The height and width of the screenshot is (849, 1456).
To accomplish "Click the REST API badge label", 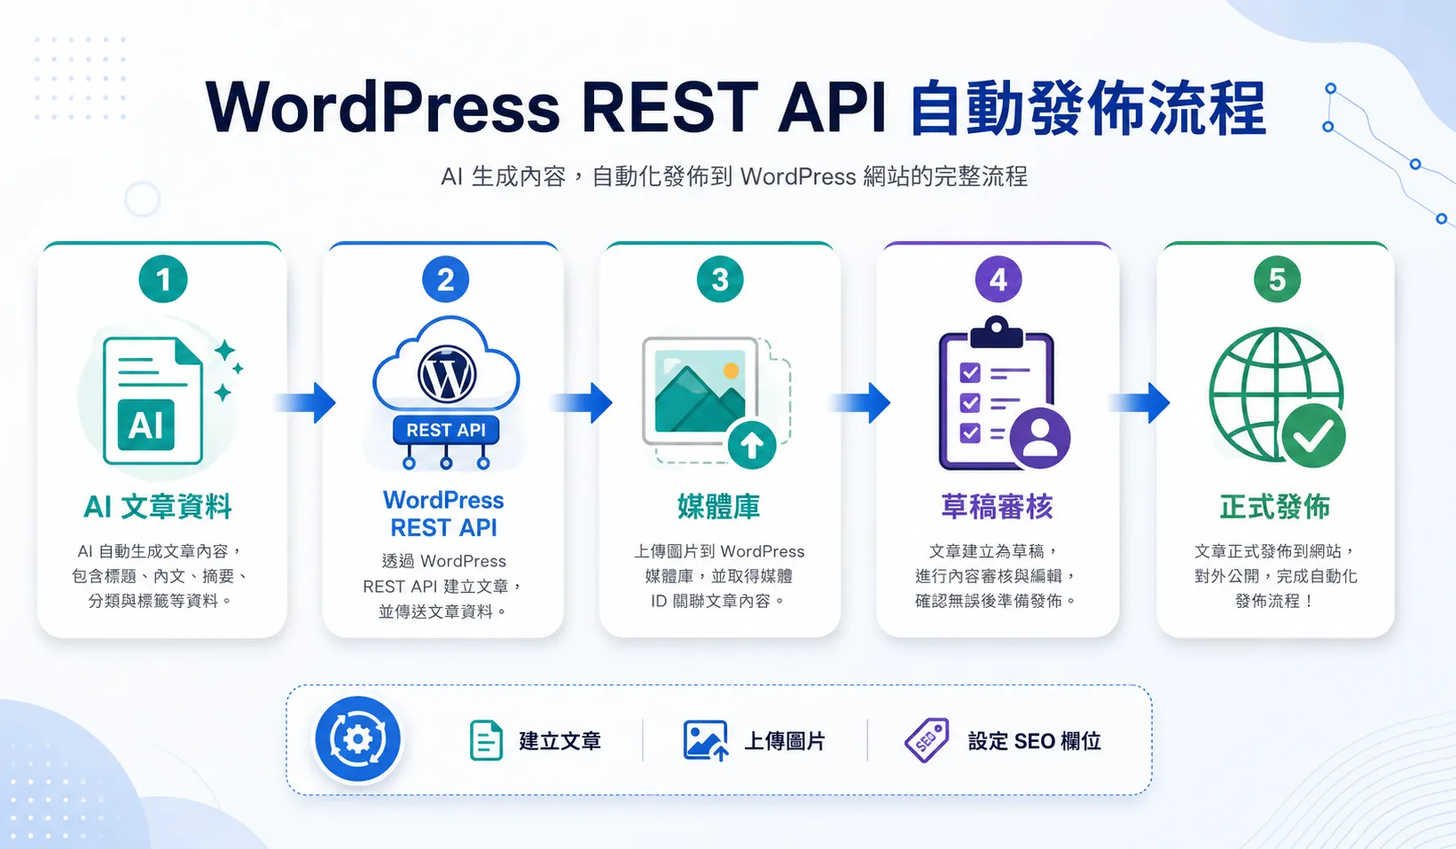I will pos(446,430).
